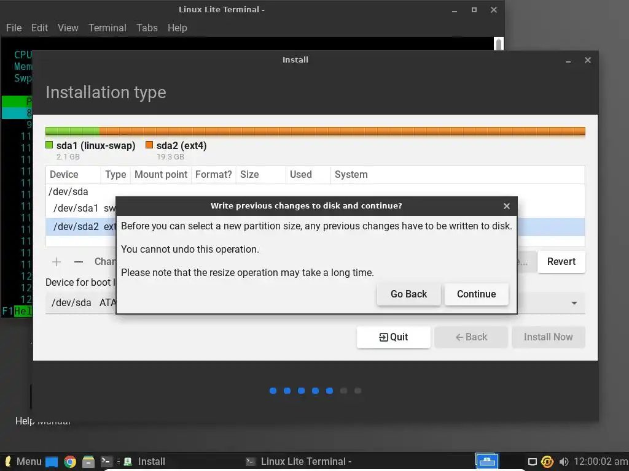Click the orange sda2 ext4 partition bar segment

click(342, 131)
